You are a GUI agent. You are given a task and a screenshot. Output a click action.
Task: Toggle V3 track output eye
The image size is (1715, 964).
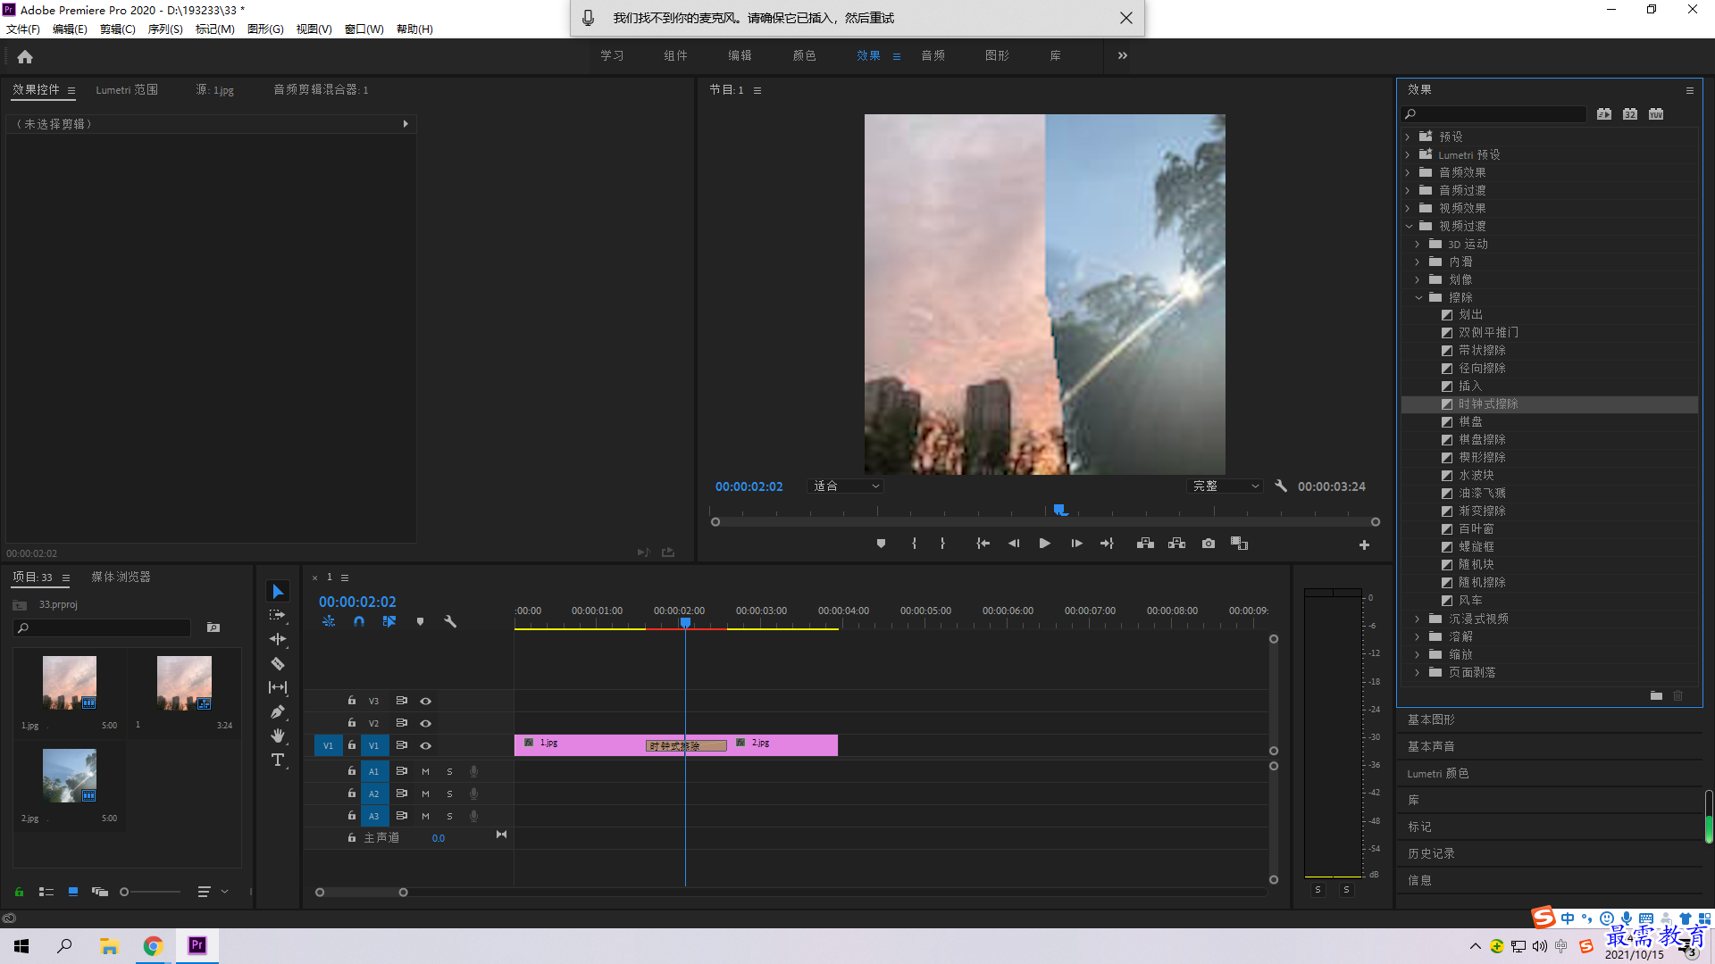[x=426, y=702]
